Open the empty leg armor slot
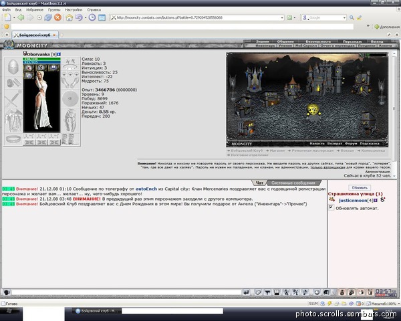 pyautogui.click(x=70, y=120)
